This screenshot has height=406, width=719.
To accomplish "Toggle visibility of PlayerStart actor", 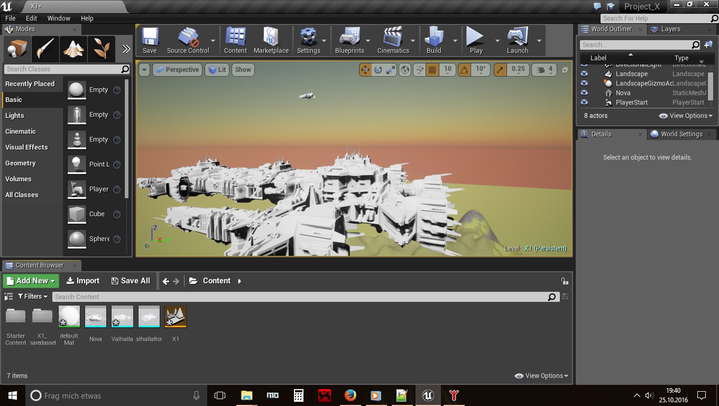I will 584,103.
